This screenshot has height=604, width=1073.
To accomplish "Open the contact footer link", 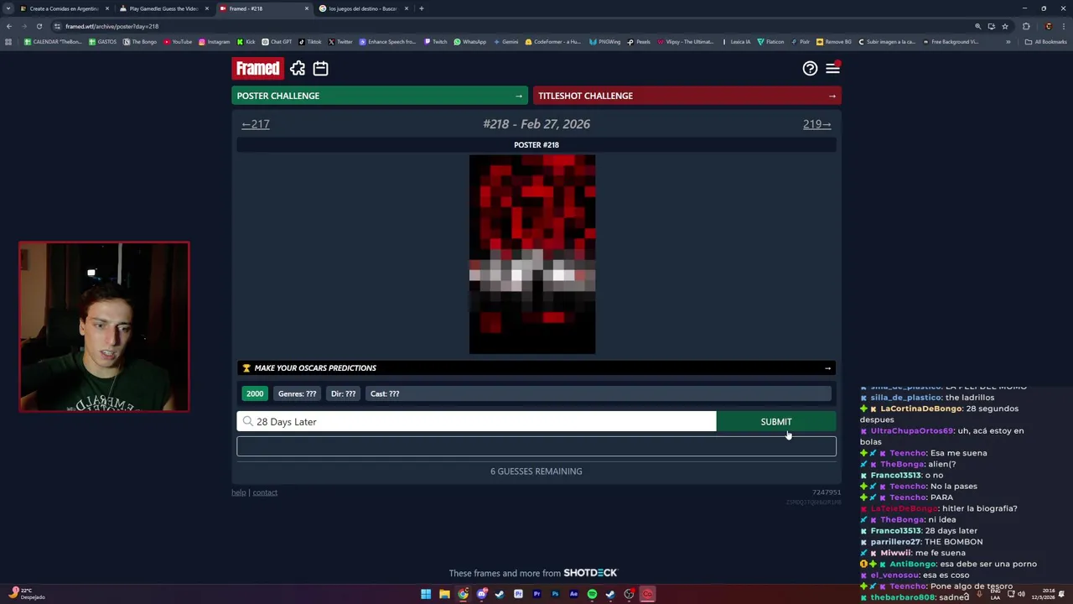I will point(265,492).
